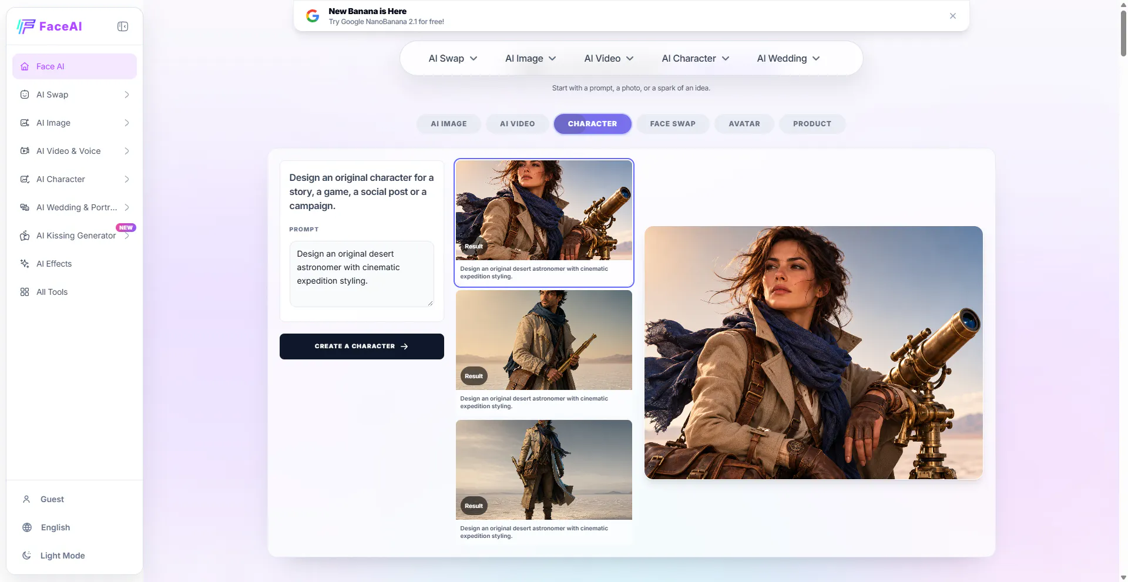This screenshot has height=582, width=1128.
Task: Expand AI Video & Voice sidebar chevron
Action: tap(127, 151)
